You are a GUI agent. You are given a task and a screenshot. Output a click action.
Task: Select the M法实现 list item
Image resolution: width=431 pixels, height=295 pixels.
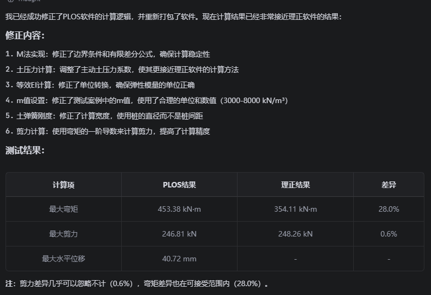click(108, 54)
